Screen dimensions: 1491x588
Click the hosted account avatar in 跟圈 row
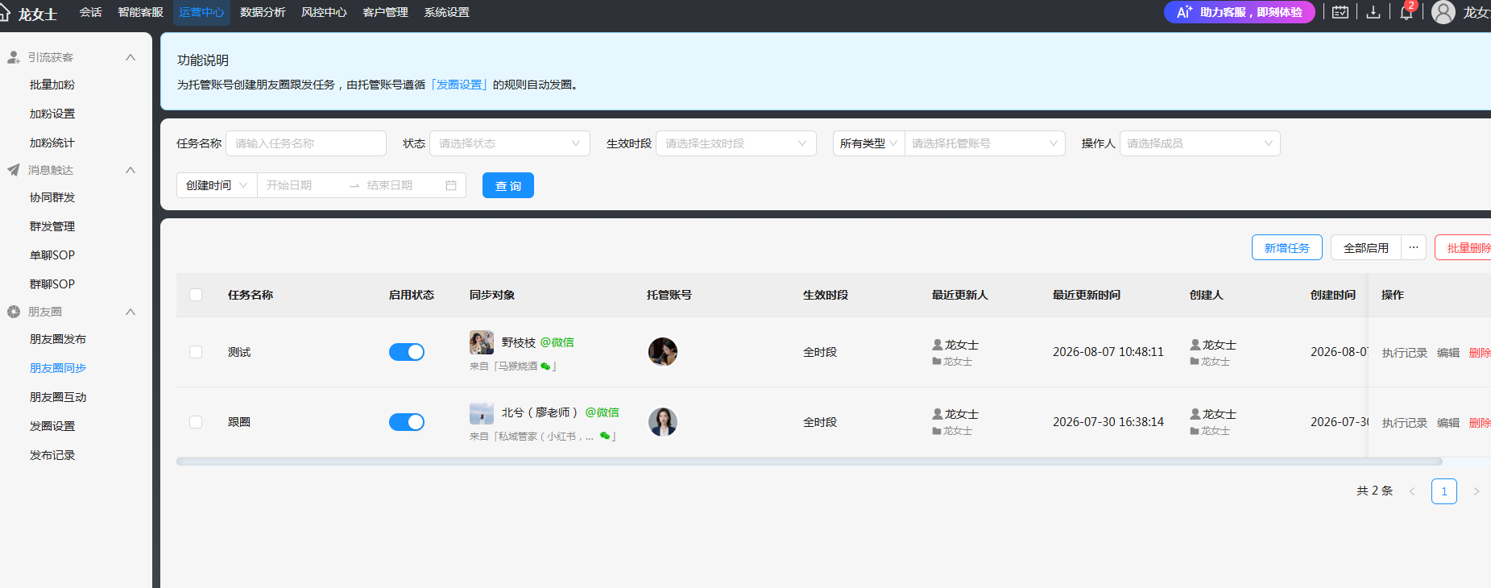point(663,422)
